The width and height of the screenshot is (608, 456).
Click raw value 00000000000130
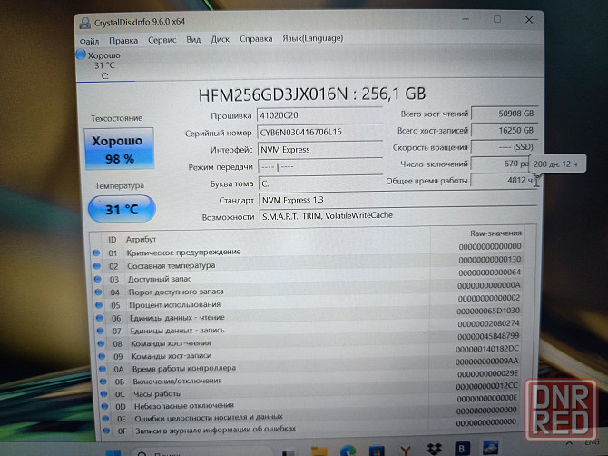point(490,259)
